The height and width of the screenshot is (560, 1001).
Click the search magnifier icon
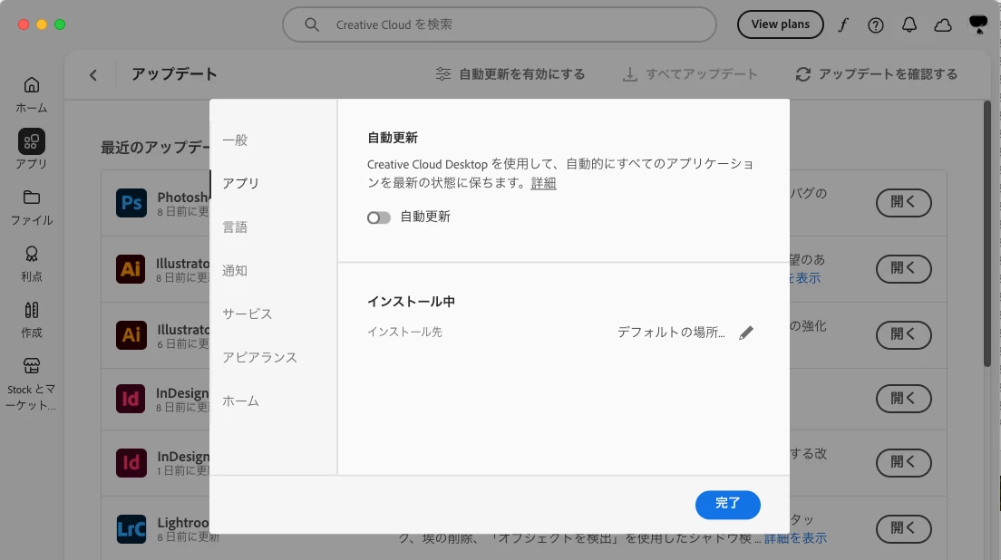point(312,24)
